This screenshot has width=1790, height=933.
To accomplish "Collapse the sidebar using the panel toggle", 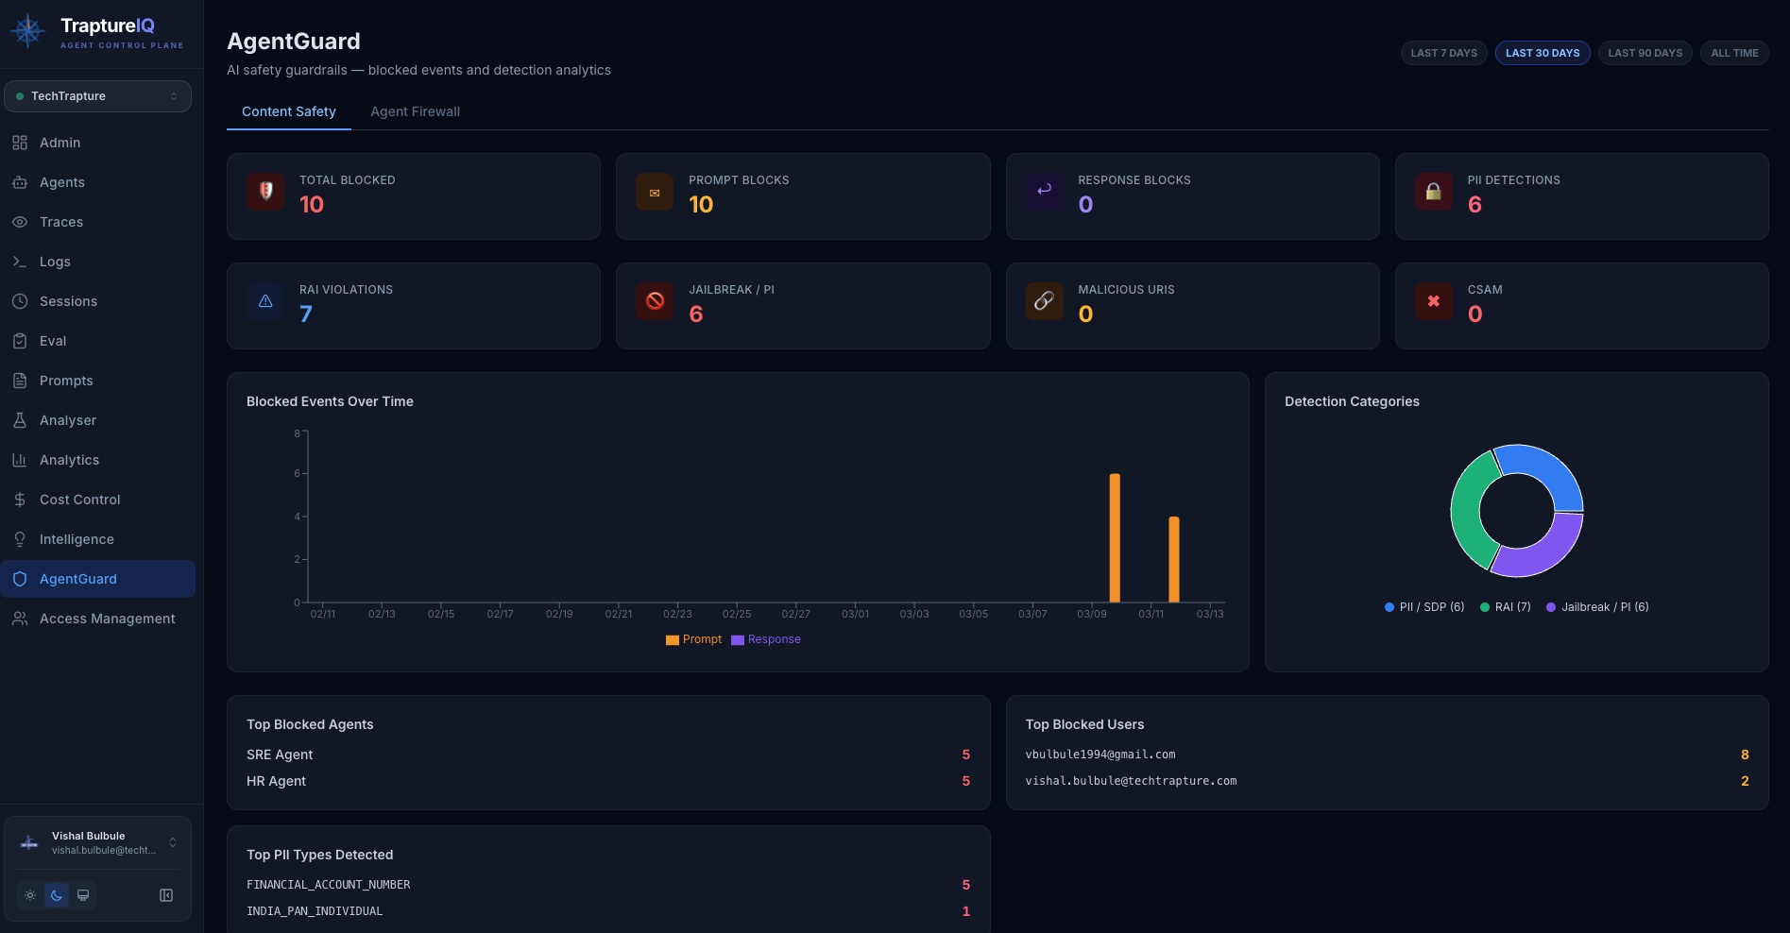I will click(165, 894).
